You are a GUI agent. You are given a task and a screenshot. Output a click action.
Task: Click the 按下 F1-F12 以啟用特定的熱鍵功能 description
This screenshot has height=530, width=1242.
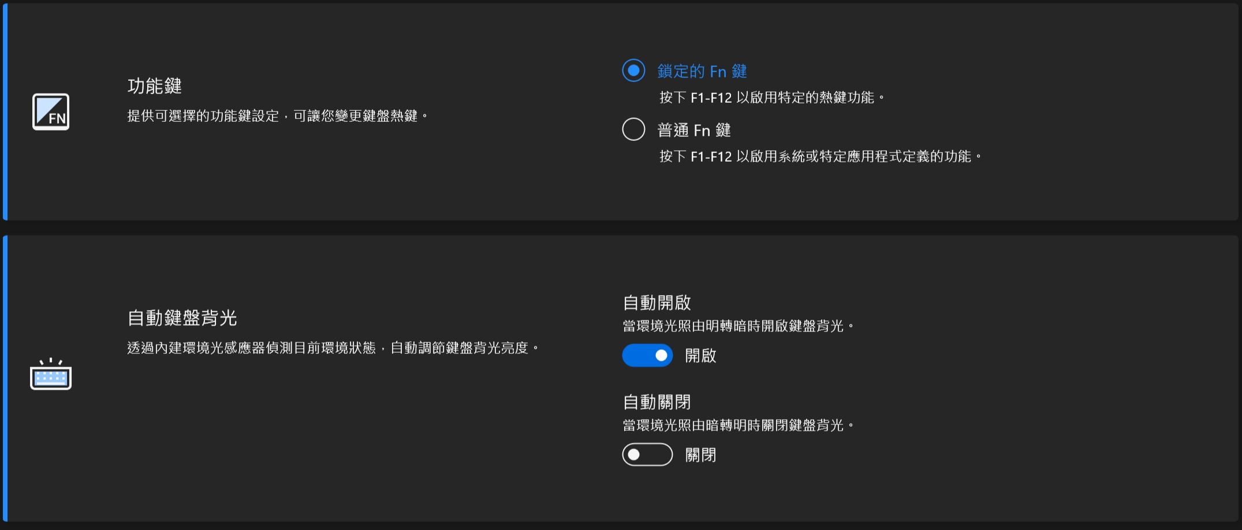point(771,98)
